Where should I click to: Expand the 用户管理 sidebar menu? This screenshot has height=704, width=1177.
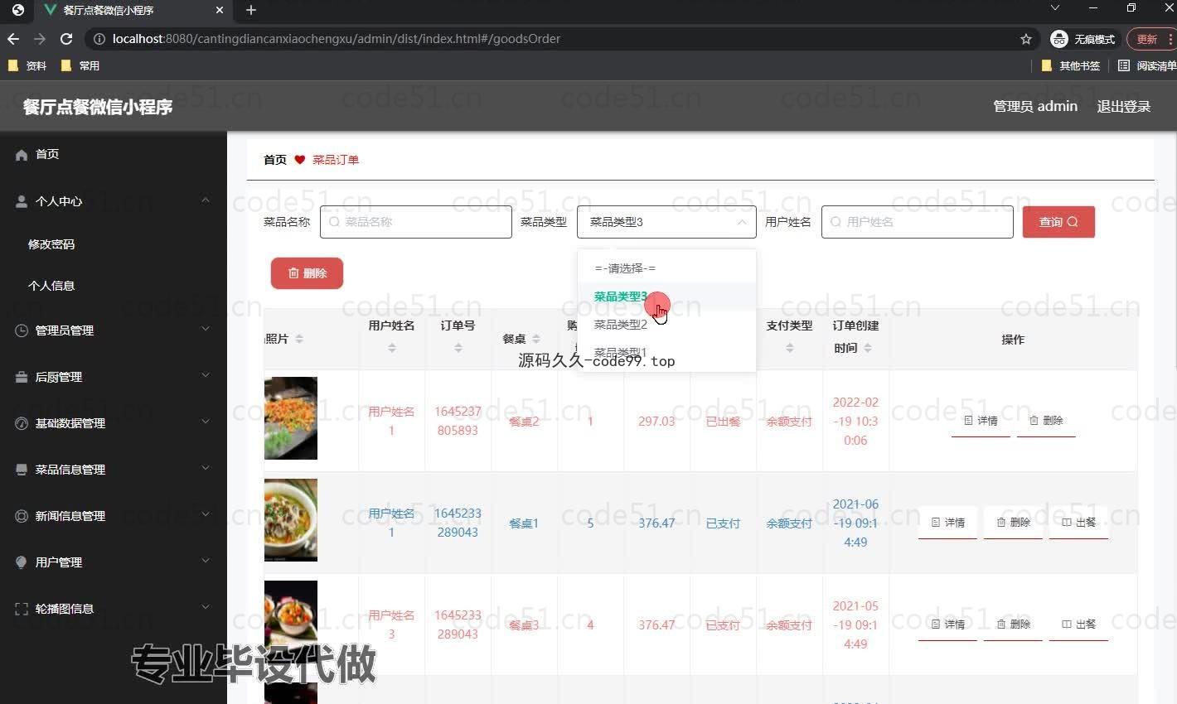click(206, 561)
